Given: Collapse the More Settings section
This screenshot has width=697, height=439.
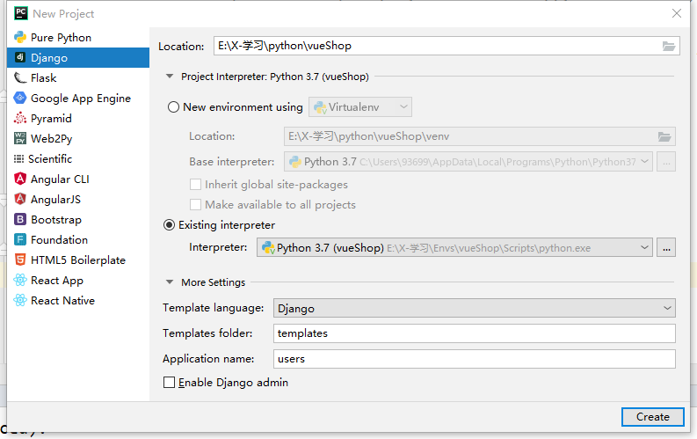Looking at the screenshot, I should coord(170,282).
